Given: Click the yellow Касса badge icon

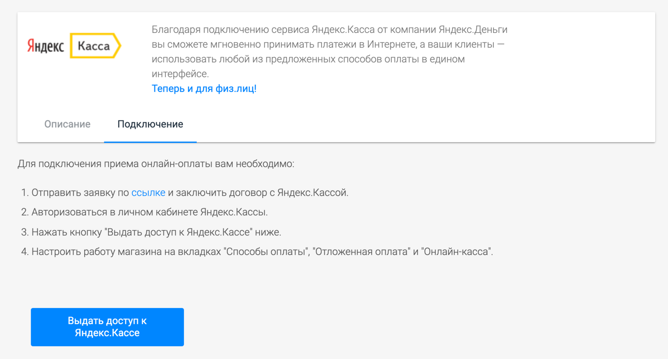Looking at the screenshot, I should [x=95, y=46].
